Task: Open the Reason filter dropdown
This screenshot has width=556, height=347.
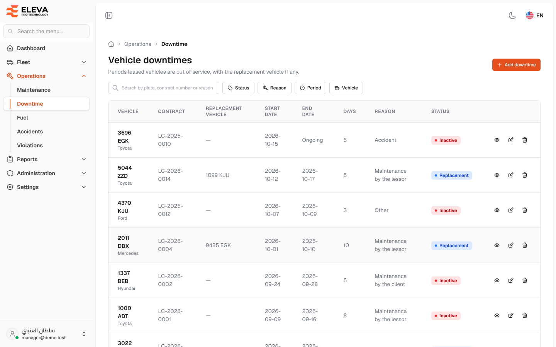Action: pos(275,88)
